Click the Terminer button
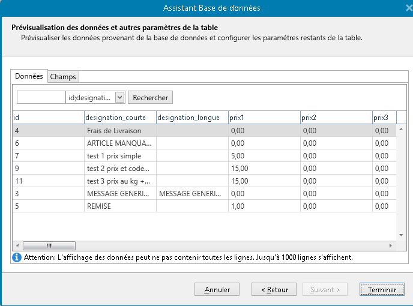Image resolution: width=413 pixels, height=306 pixels. pos(382,289)
